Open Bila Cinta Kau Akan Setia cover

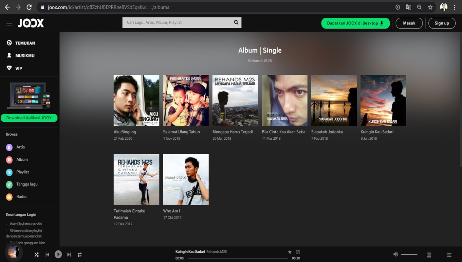284,101
